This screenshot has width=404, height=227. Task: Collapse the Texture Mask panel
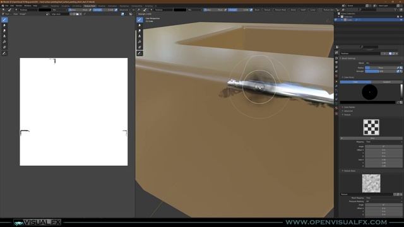(349, 171)
